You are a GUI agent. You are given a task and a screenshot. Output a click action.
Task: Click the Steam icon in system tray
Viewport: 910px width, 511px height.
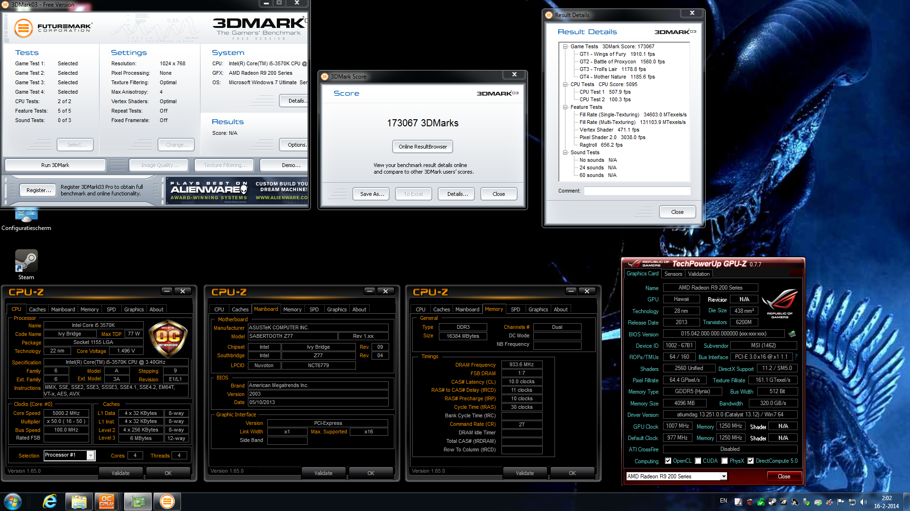[772, 502]
